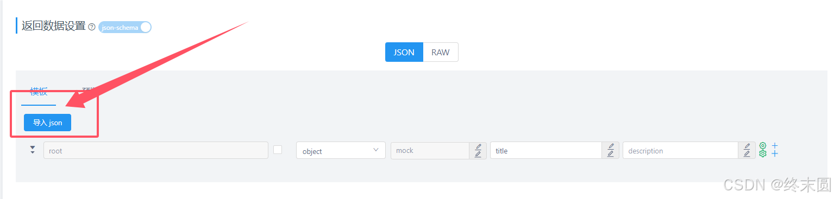
Task: Toggle the json-schema switch
Action: [x=125, y=27]
